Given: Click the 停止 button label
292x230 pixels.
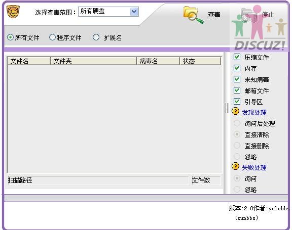Looking at the screenshot, I should (268, 15).
